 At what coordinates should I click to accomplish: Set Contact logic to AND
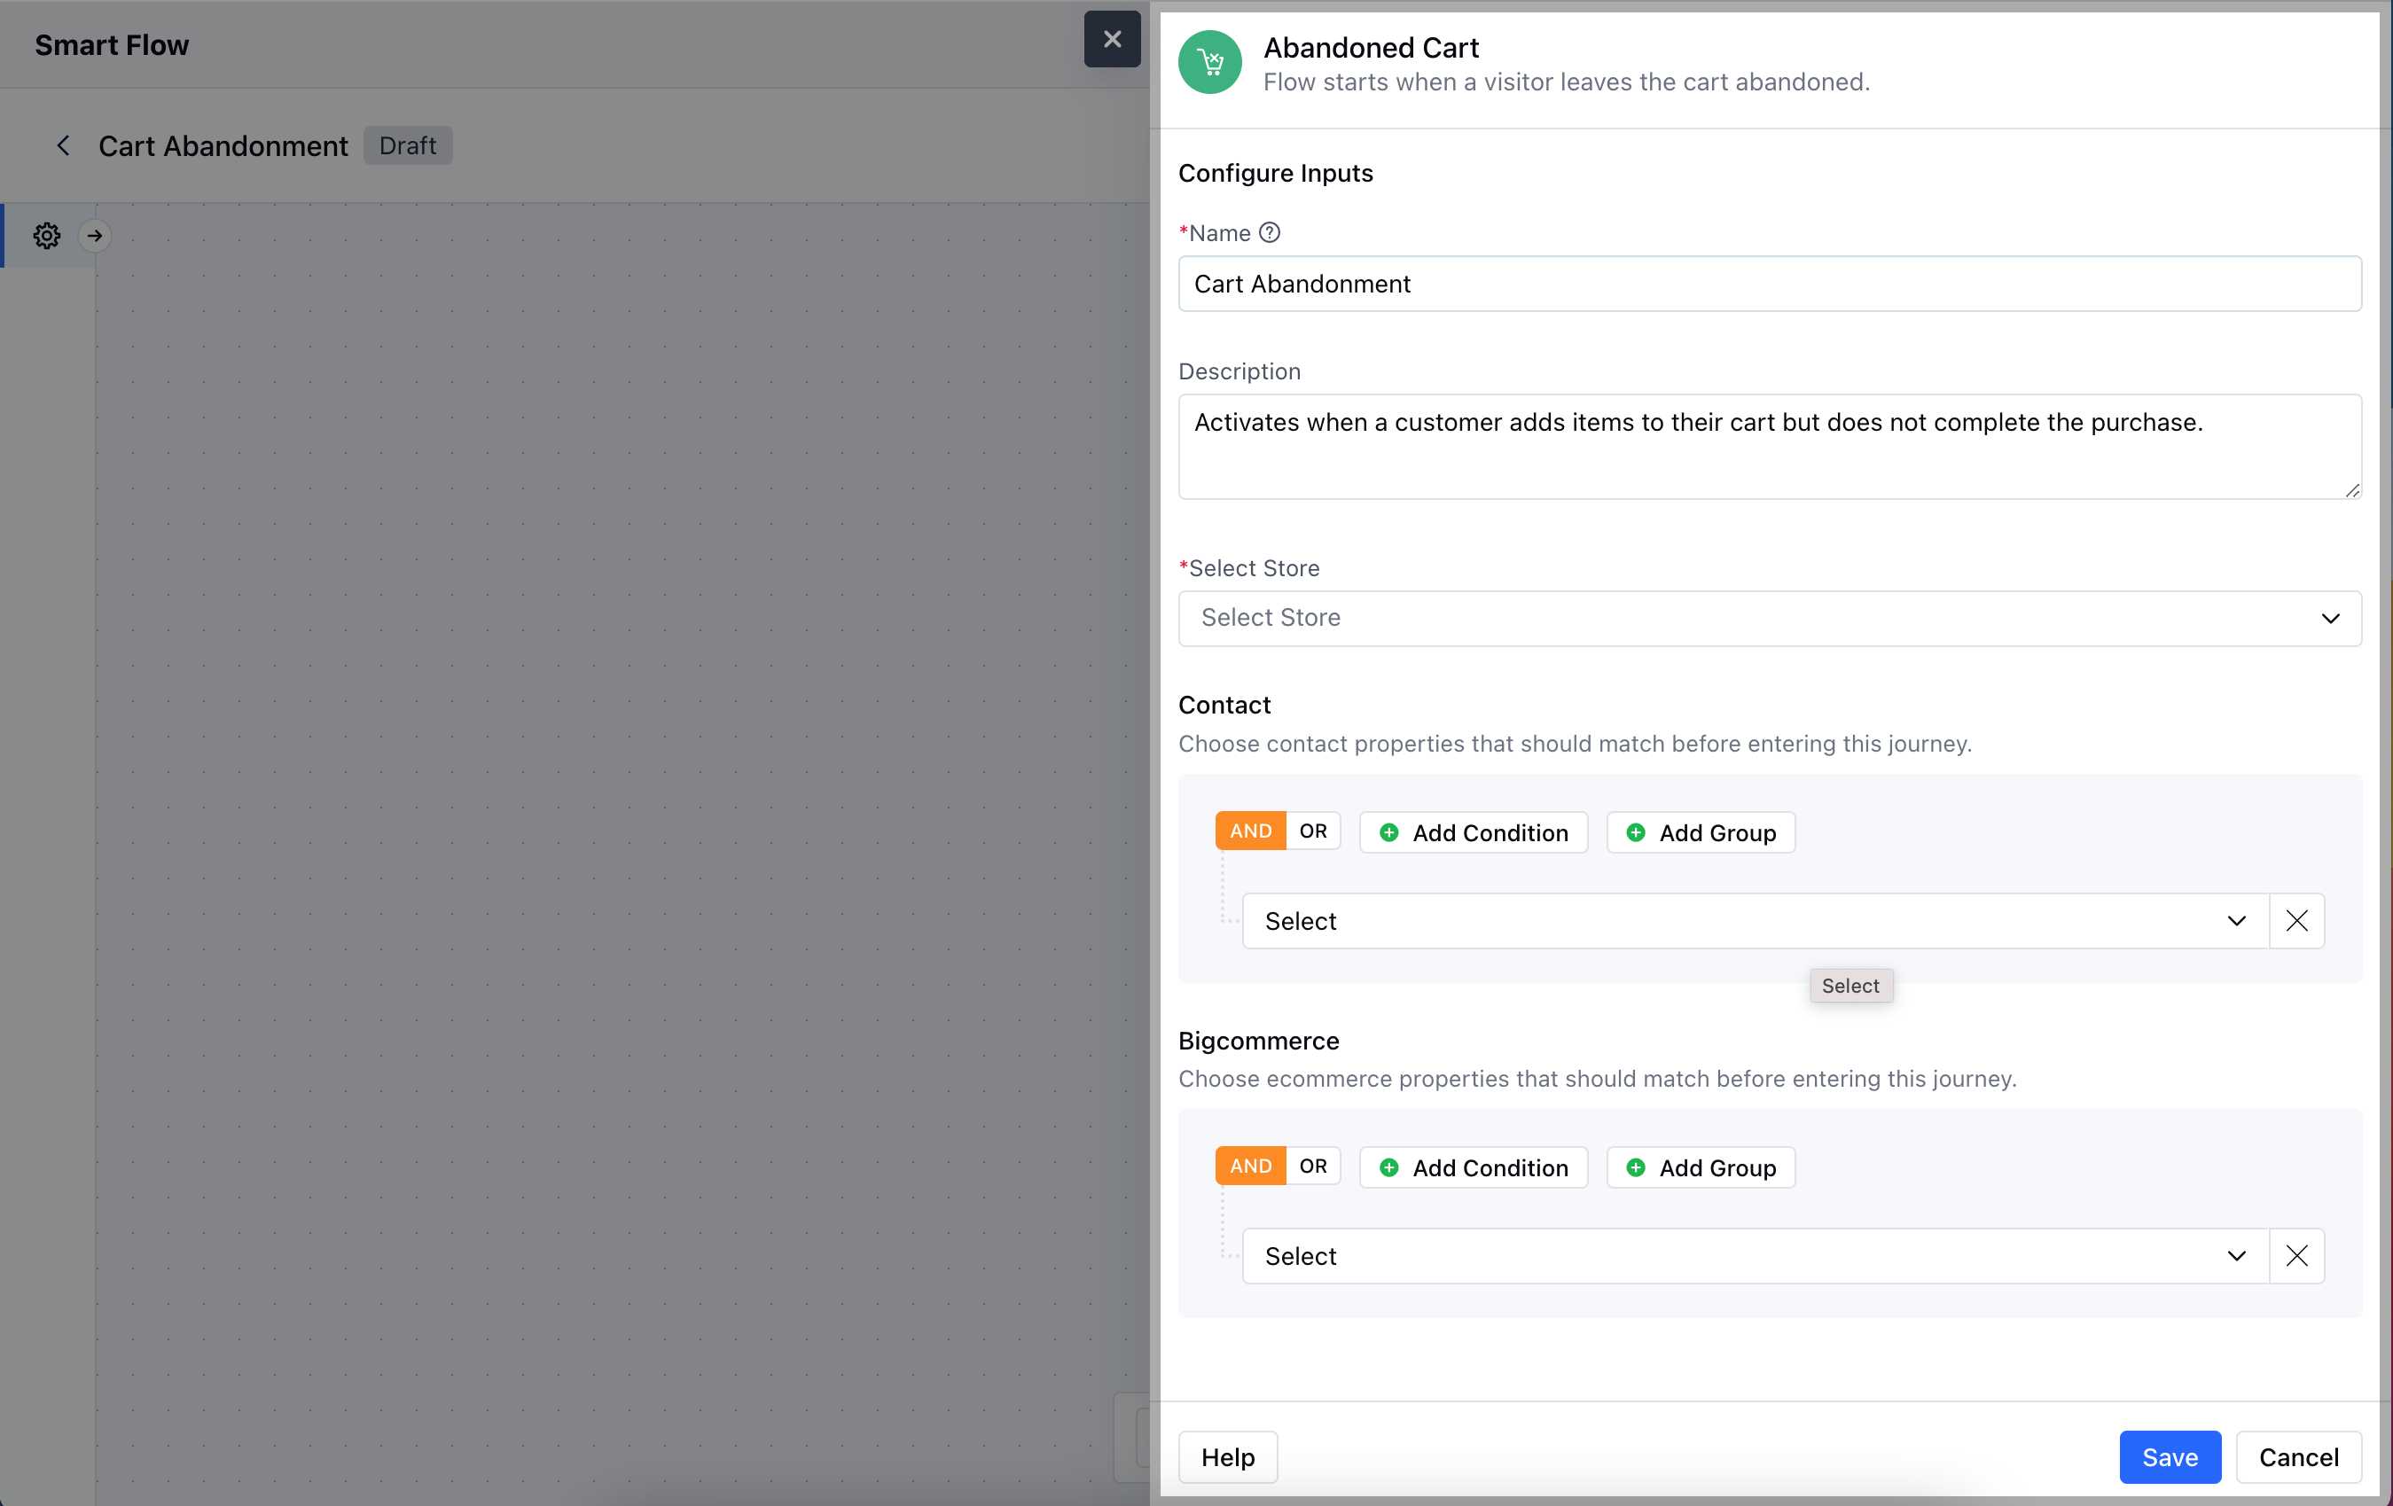(1250, 831)
